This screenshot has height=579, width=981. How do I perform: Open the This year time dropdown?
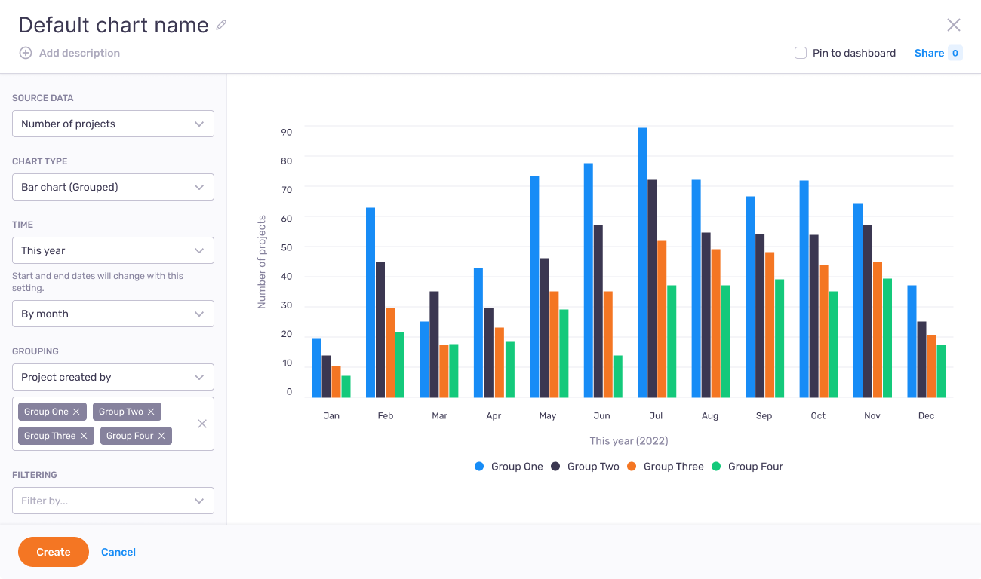click(x=113, y=250)
